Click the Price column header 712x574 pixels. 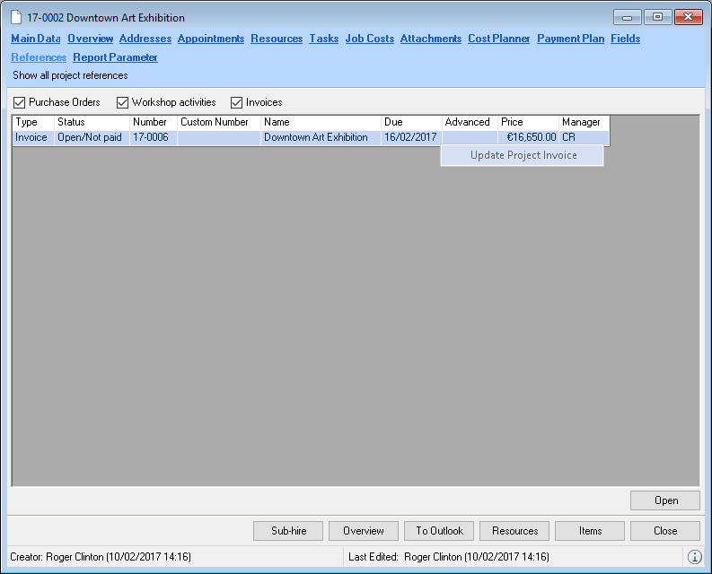pos(527,122)
